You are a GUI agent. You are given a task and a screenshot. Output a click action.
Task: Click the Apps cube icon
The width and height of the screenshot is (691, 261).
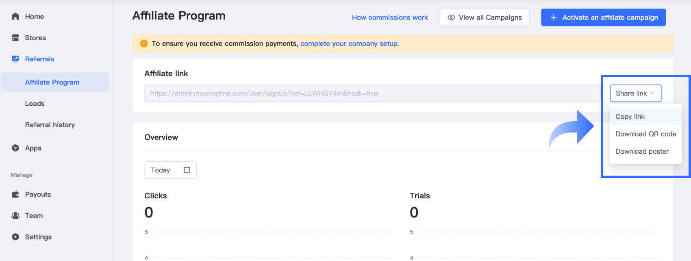click(15, 148)
